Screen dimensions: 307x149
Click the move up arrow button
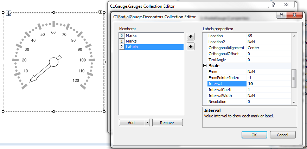191,37
